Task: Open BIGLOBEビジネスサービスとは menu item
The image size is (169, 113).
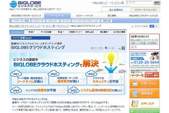Action: click(x=143, y=16)
